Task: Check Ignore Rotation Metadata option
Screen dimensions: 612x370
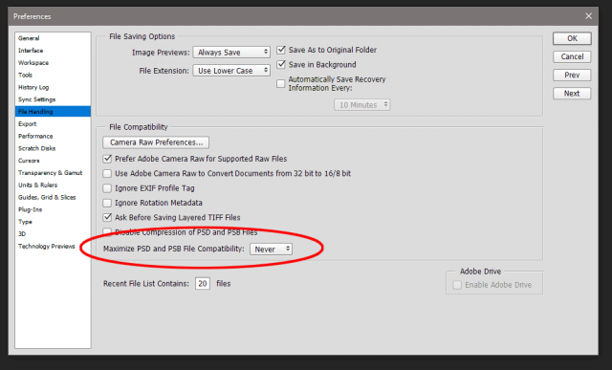Action: [x=107, y=203]
